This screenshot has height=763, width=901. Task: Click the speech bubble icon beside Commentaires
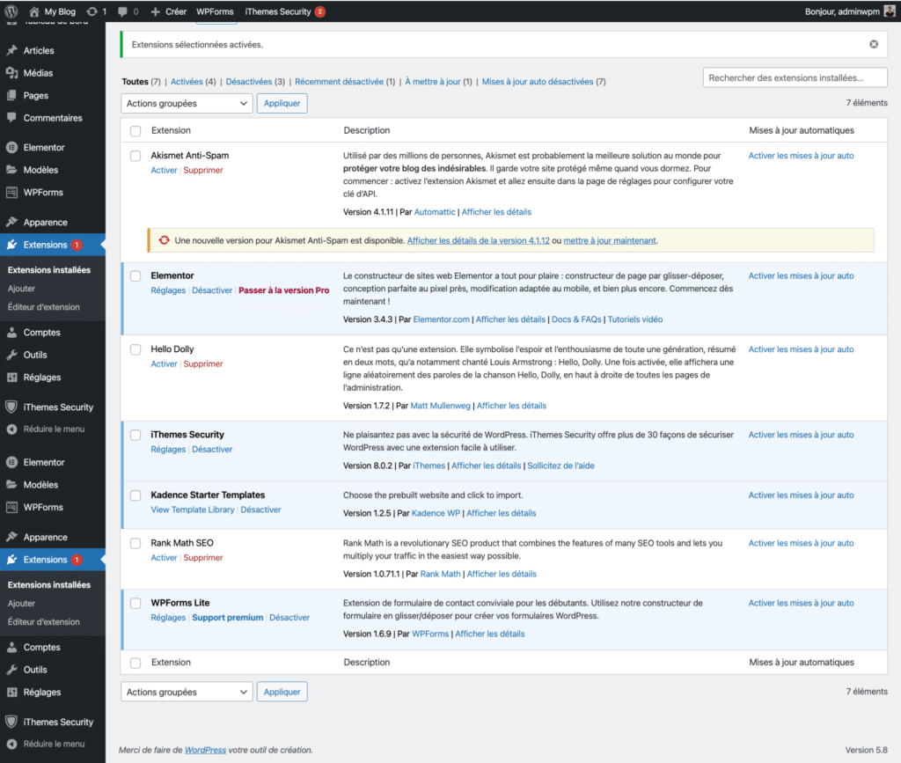click(x=11, y=118)
